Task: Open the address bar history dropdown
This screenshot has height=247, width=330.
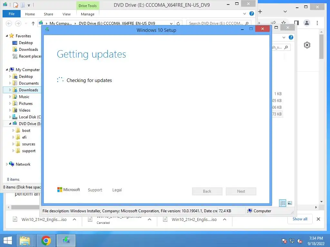Action: 171,23
